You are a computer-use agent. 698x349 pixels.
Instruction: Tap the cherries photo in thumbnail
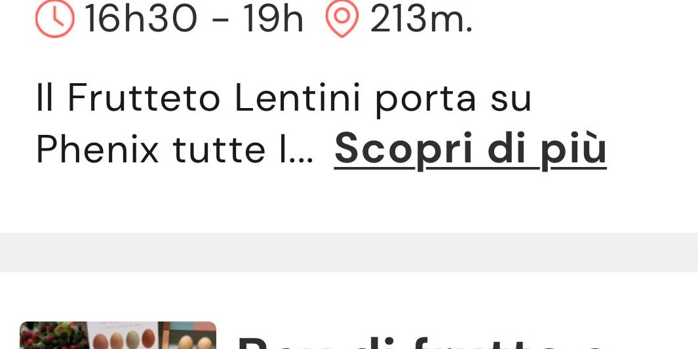click(54, 336)
